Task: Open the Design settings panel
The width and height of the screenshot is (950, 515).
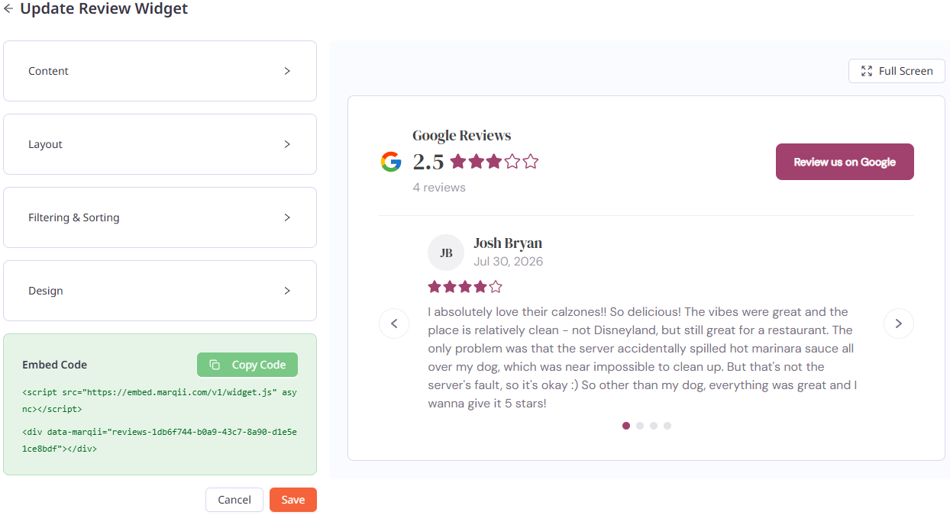Action: 160,291
